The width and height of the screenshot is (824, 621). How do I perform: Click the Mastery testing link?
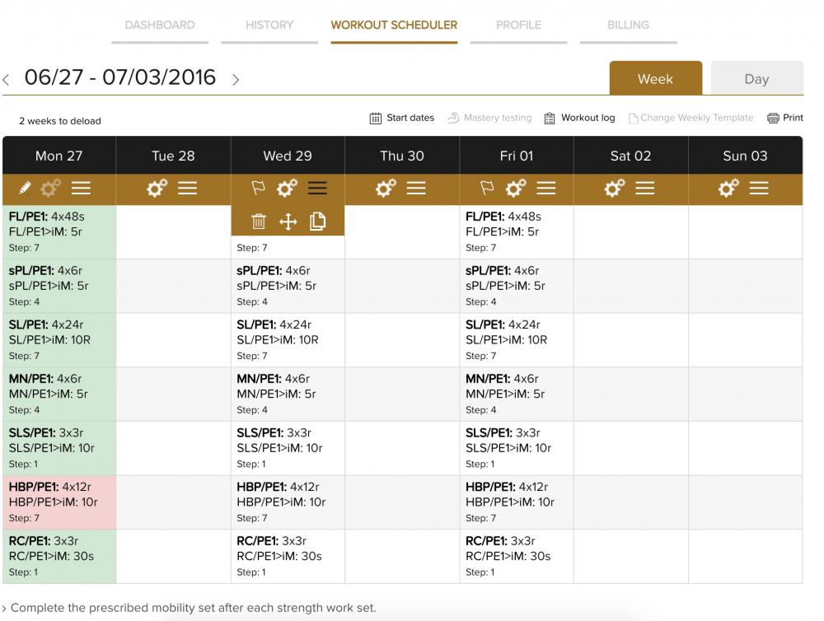[489, 118]
